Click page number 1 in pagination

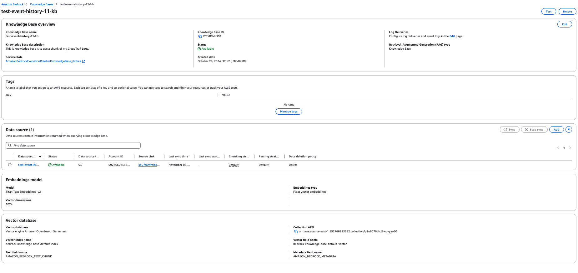pos(564,148)
